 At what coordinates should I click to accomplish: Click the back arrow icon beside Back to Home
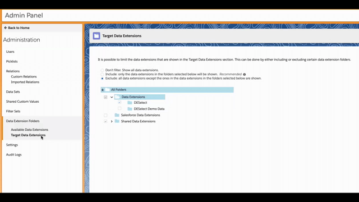[x=6, y=27]
